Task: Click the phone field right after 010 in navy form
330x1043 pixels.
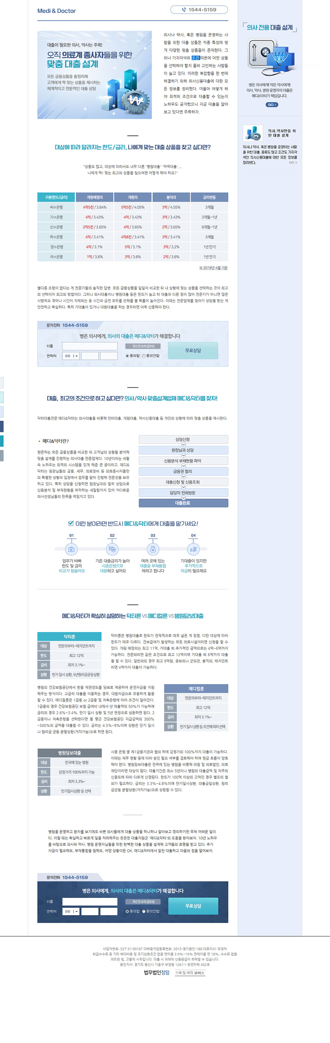Action: coord(90,911)
